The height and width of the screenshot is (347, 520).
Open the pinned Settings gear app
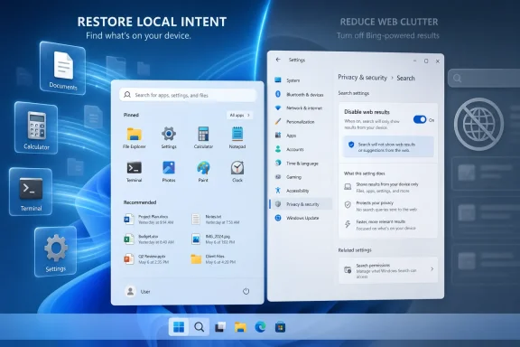point(169,137)
